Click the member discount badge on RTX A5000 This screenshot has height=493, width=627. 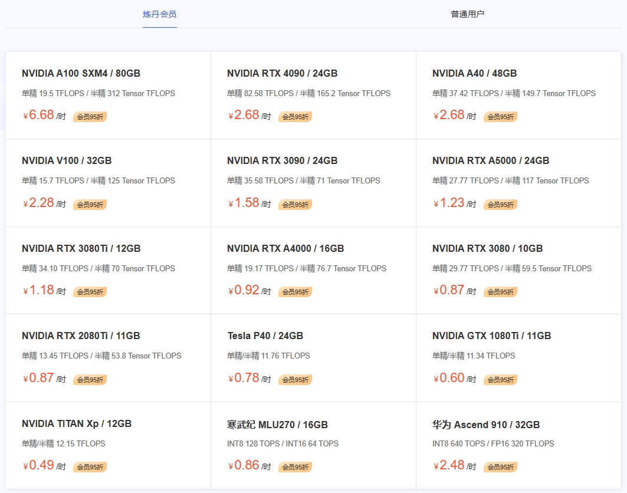click(500, 205)
